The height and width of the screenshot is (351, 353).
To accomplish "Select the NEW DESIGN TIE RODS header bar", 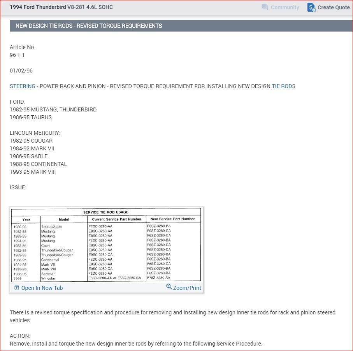I will (x=88, y=26).
